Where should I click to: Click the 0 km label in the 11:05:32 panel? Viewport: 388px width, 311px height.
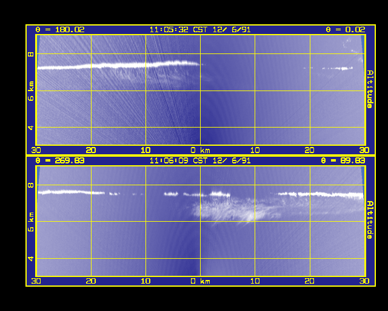200,150
